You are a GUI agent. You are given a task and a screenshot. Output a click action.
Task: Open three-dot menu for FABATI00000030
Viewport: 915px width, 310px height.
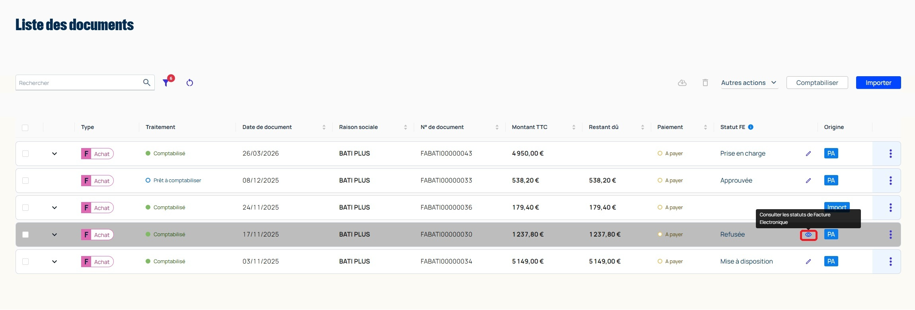891,235
